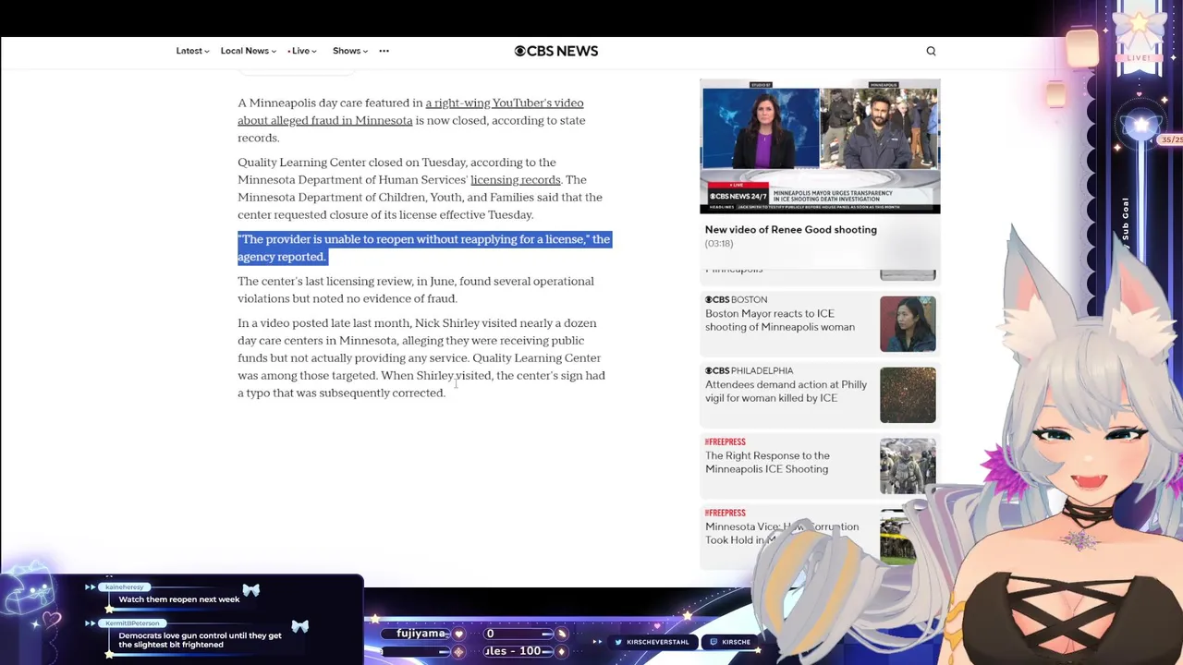This screenshot has width=1183, height=665.
Task: Click the highlighted 'provider is unable to reopen' quote
Action: pyautogui.click(x=424, y=248)
